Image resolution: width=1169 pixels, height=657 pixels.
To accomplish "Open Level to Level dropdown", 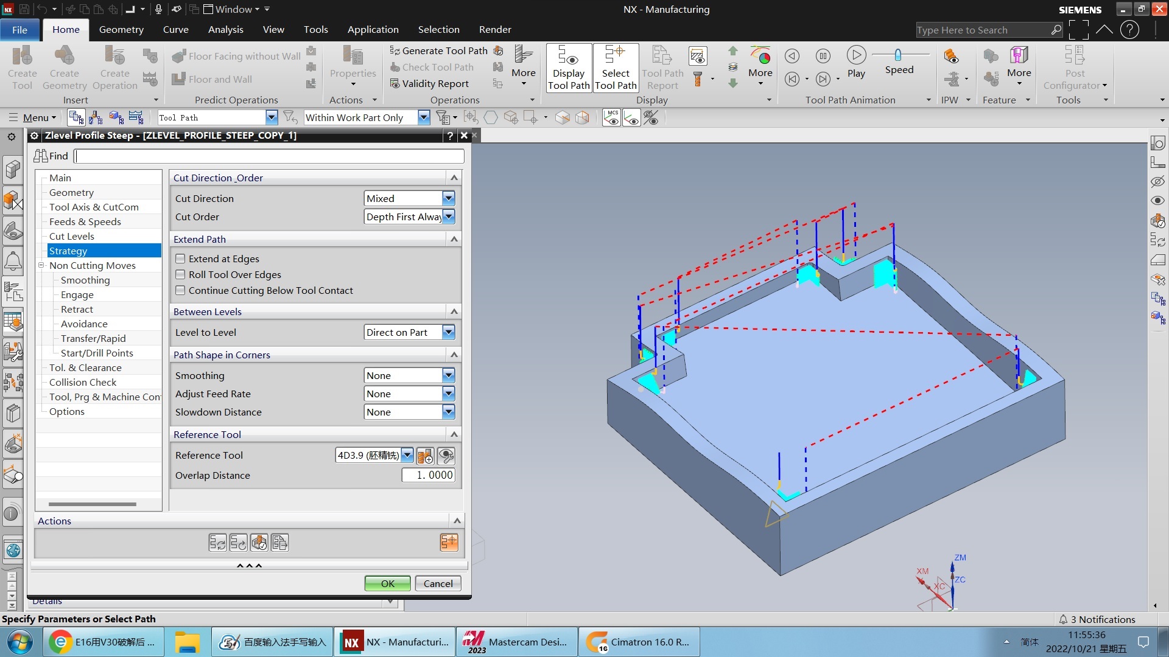I will coord(448,332).
